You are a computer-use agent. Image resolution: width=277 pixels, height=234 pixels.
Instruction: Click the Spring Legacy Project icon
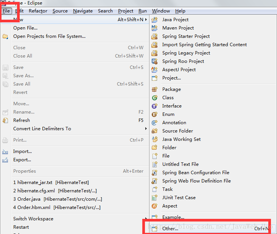pyautogui.click(x=154, y=53)
